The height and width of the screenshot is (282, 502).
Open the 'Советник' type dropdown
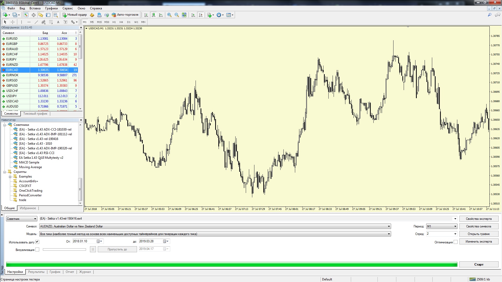(21, 219)
